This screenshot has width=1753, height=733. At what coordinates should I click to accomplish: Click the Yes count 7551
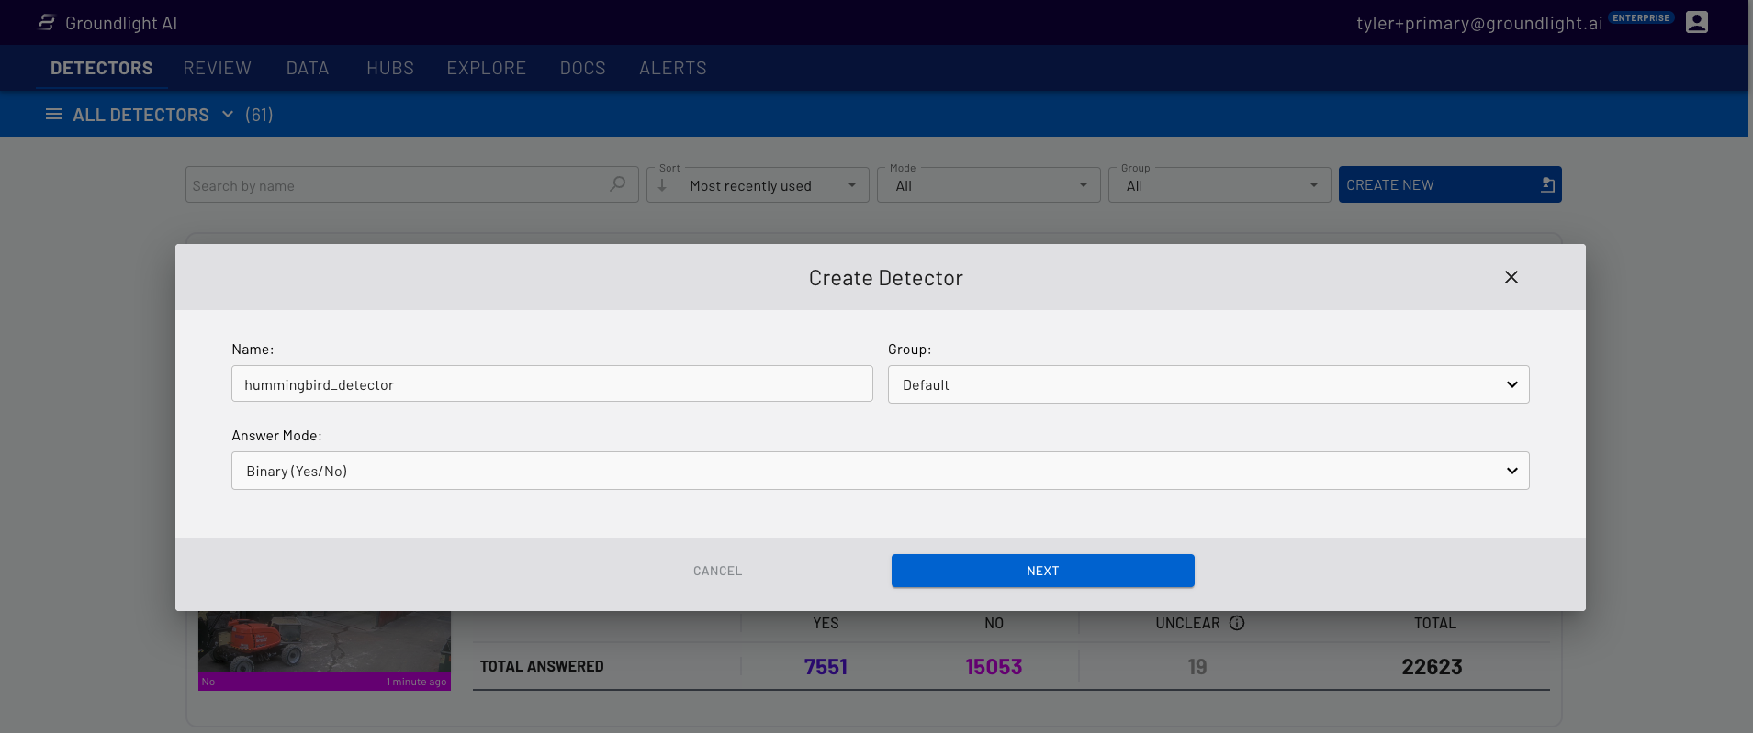click(826, 667)
